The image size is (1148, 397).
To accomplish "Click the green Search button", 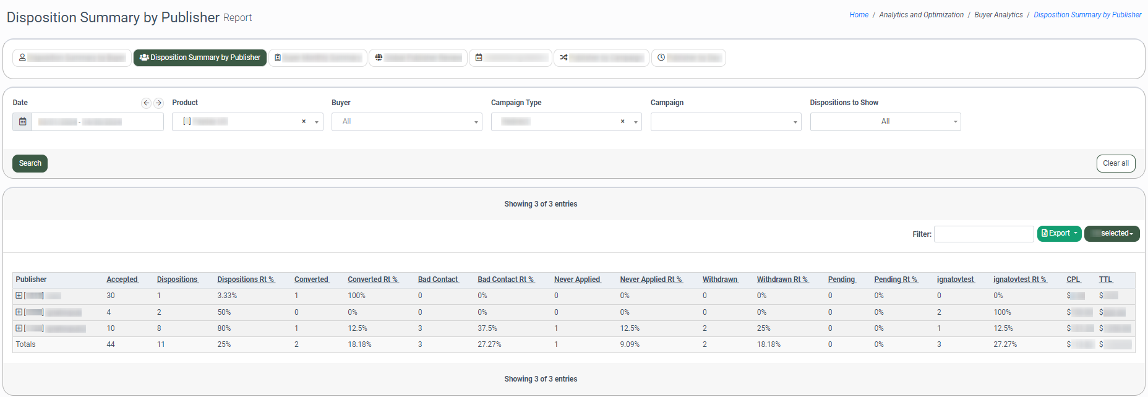I will (30, 163).
